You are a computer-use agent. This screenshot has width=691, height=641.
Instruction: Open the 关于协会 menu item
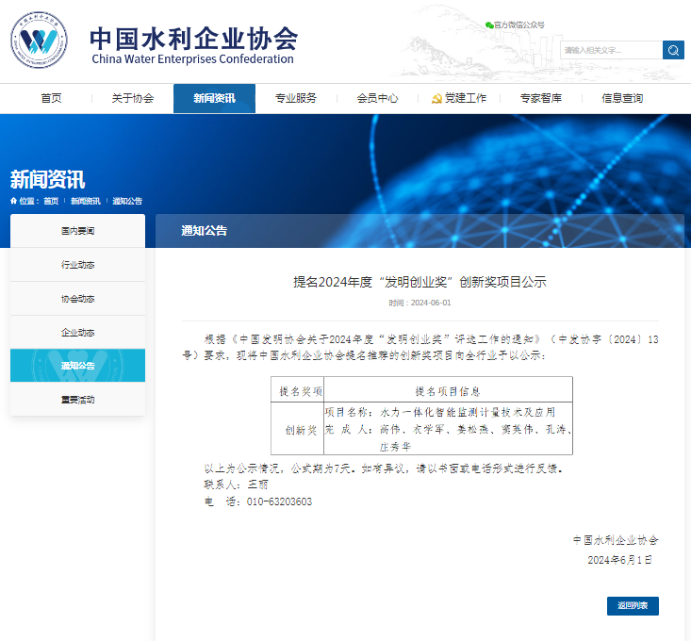coord(133,98)
